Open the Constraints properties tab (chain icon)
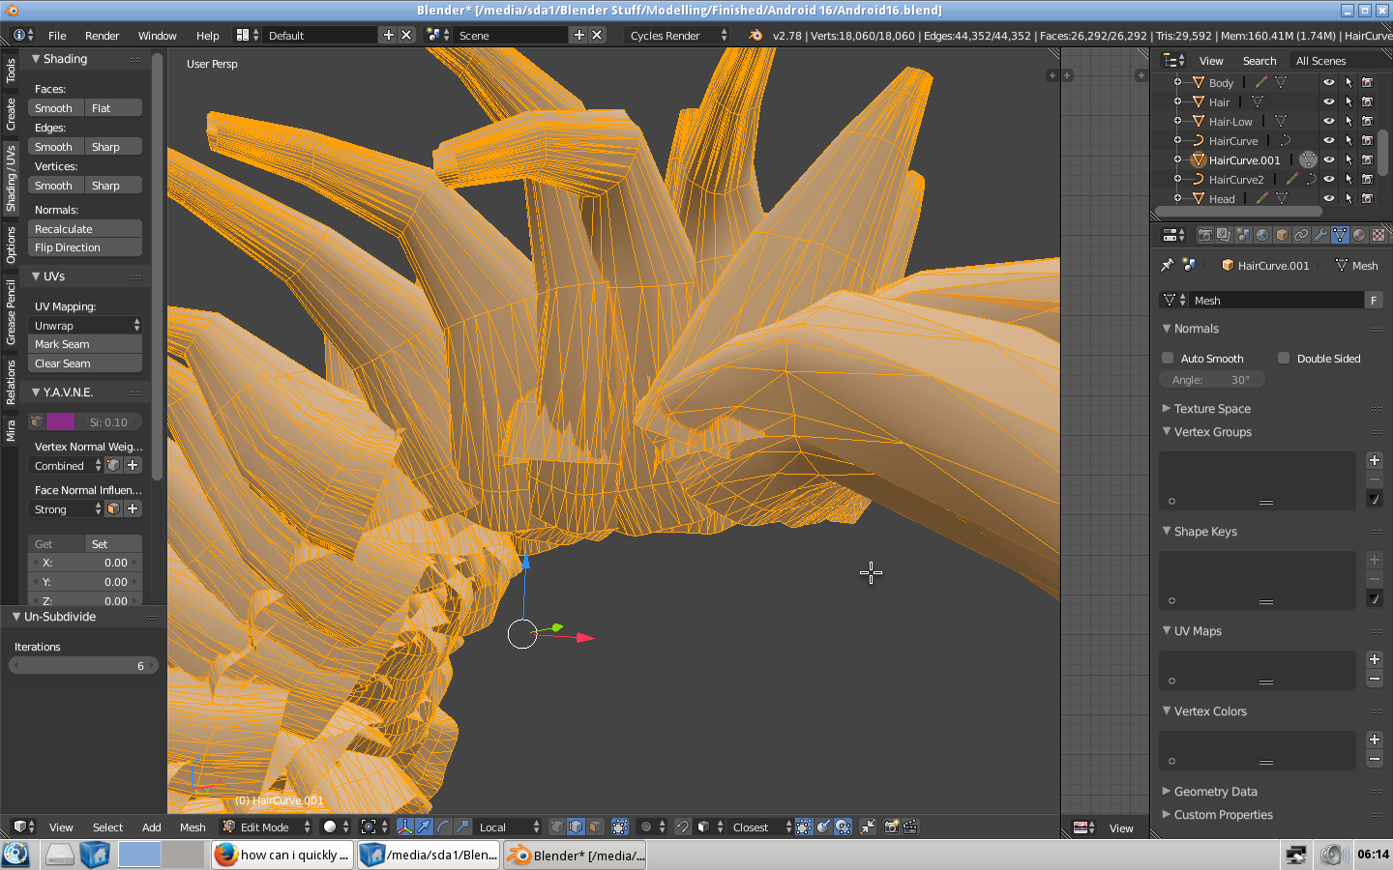The width and height of the screenshot is (1393, 870). pyautogui.click(x=1301, y=235)
